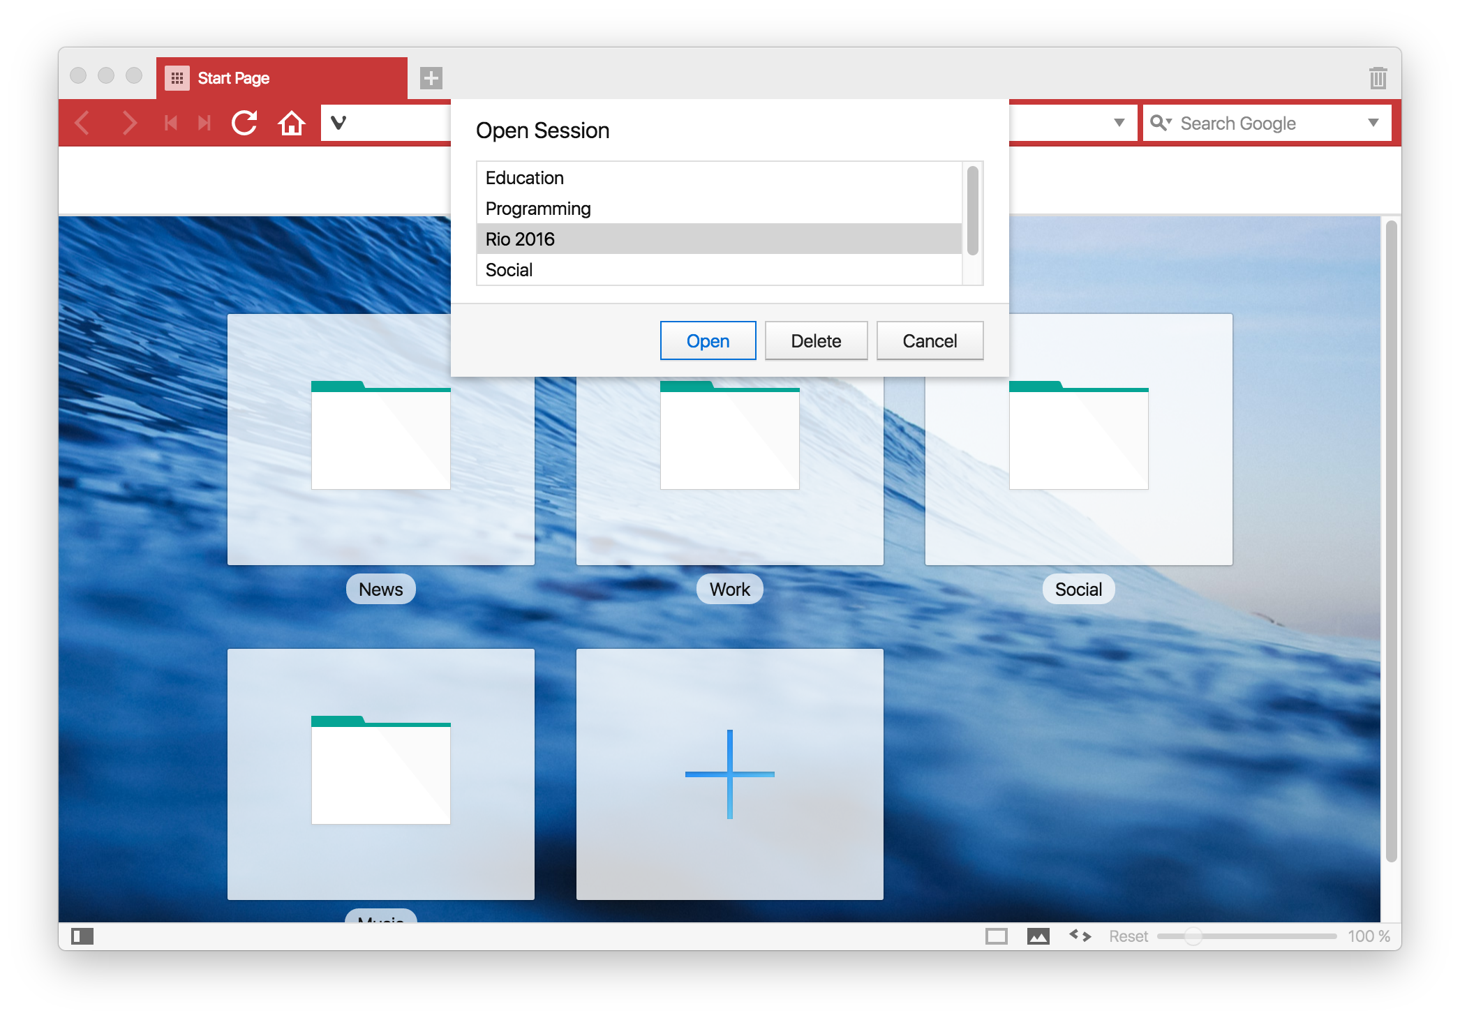
Task: Click the Start Page speed dial grid icon
Action: (177, 77)
